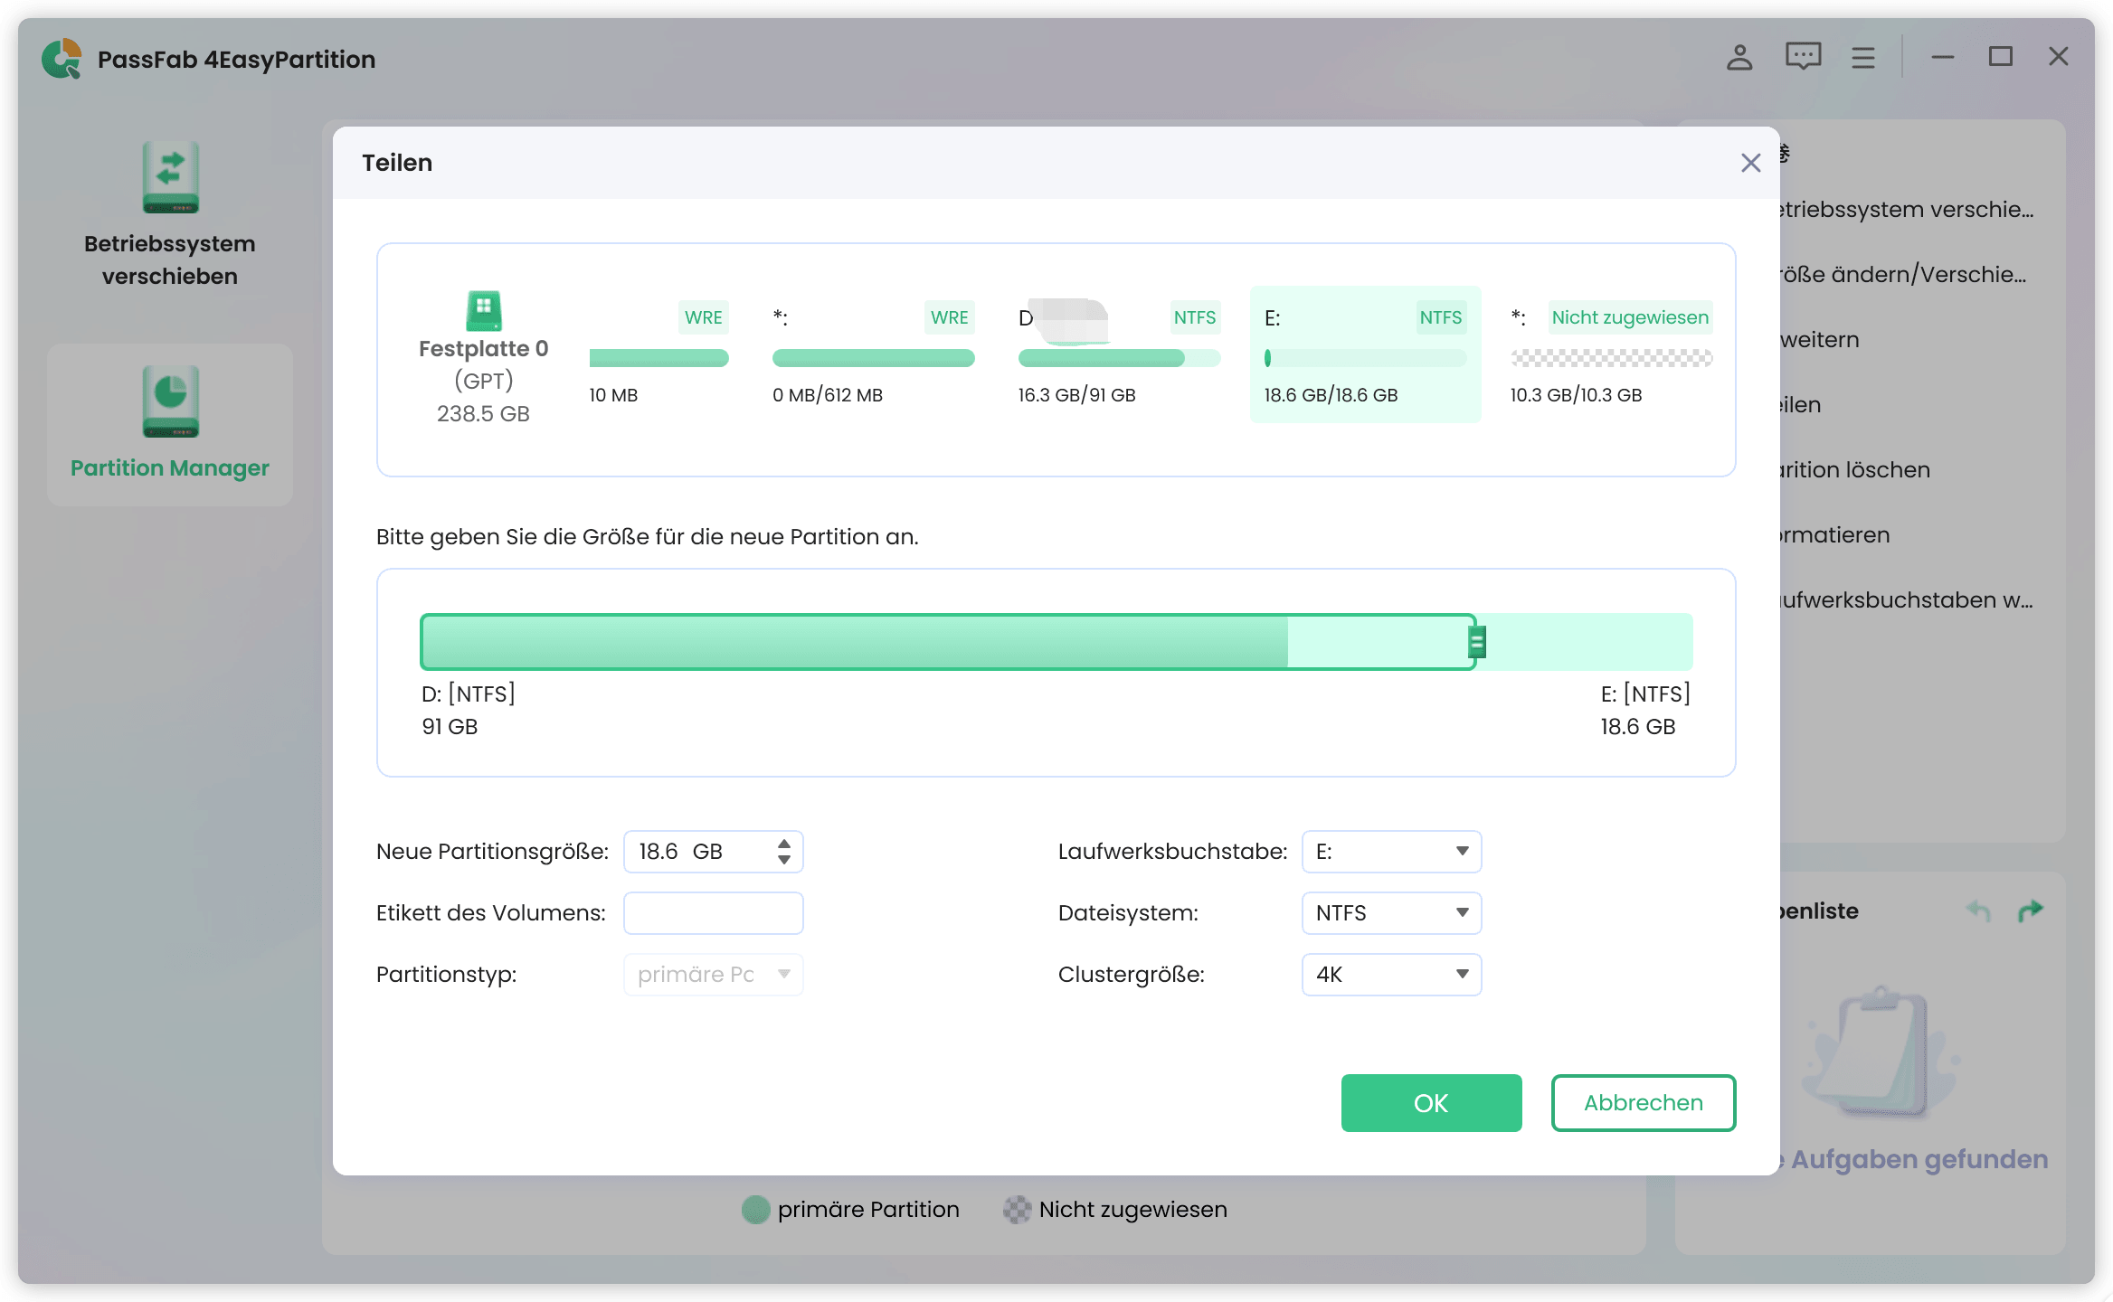Click the redo arrow in the task list
The height and width of the screenshot is (1302, 2113).
click(2031, 910)
